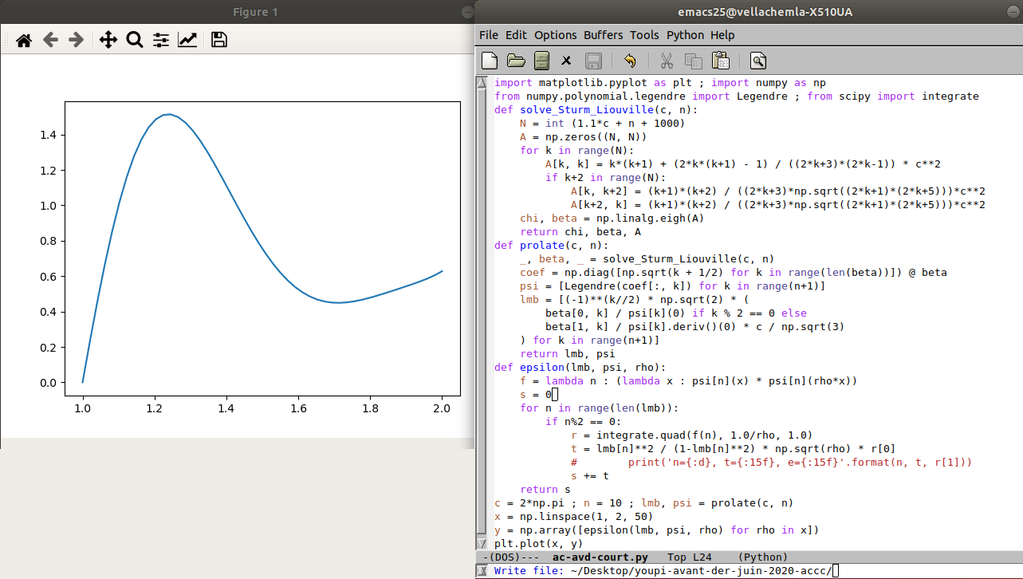Open the Configure subplots sliders icon

coord(161,40)
